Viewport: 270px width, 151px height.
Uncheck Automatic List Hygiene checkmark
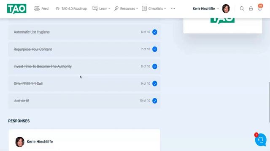coord(155,32)
